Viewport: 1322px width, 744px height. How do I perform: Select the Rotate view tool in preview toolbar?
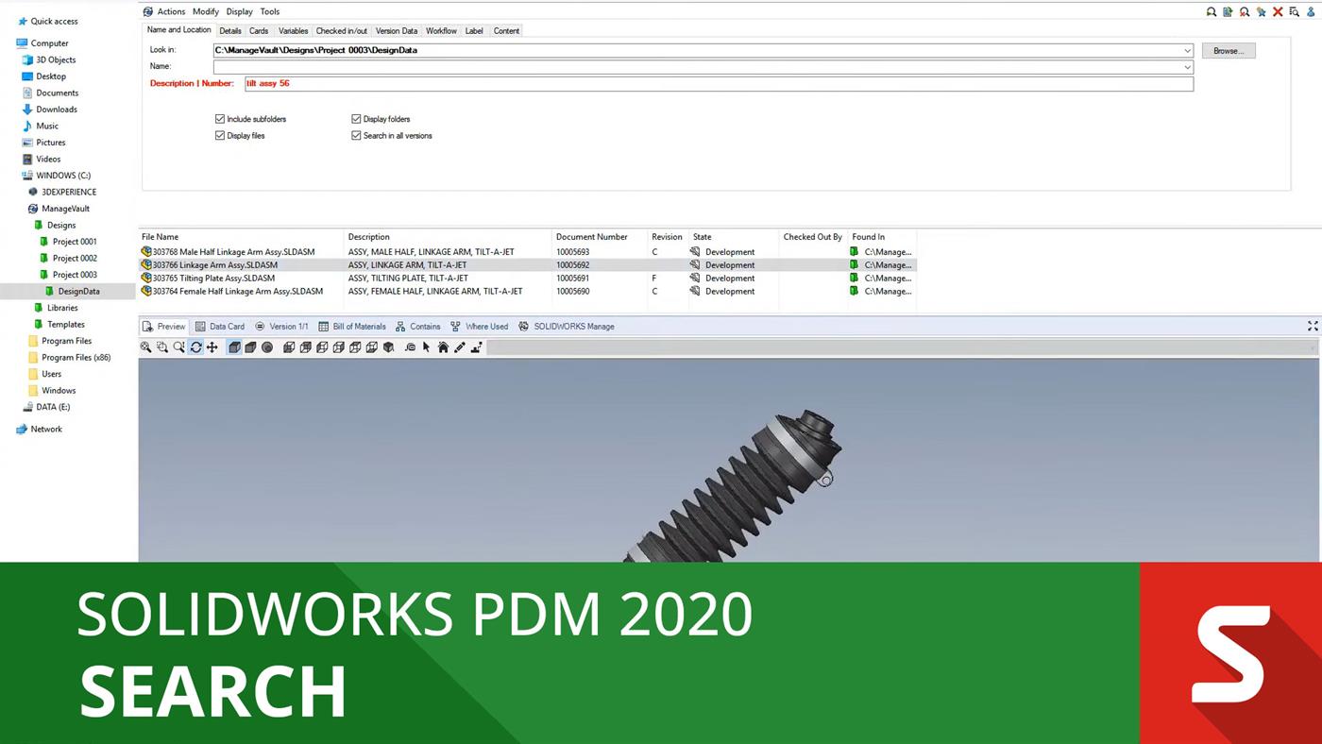[x=195, y=347]
